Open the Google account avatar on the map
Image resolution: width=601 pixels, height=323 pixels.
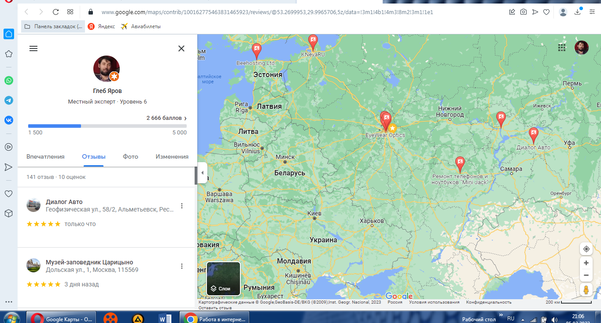click(582, 48)
